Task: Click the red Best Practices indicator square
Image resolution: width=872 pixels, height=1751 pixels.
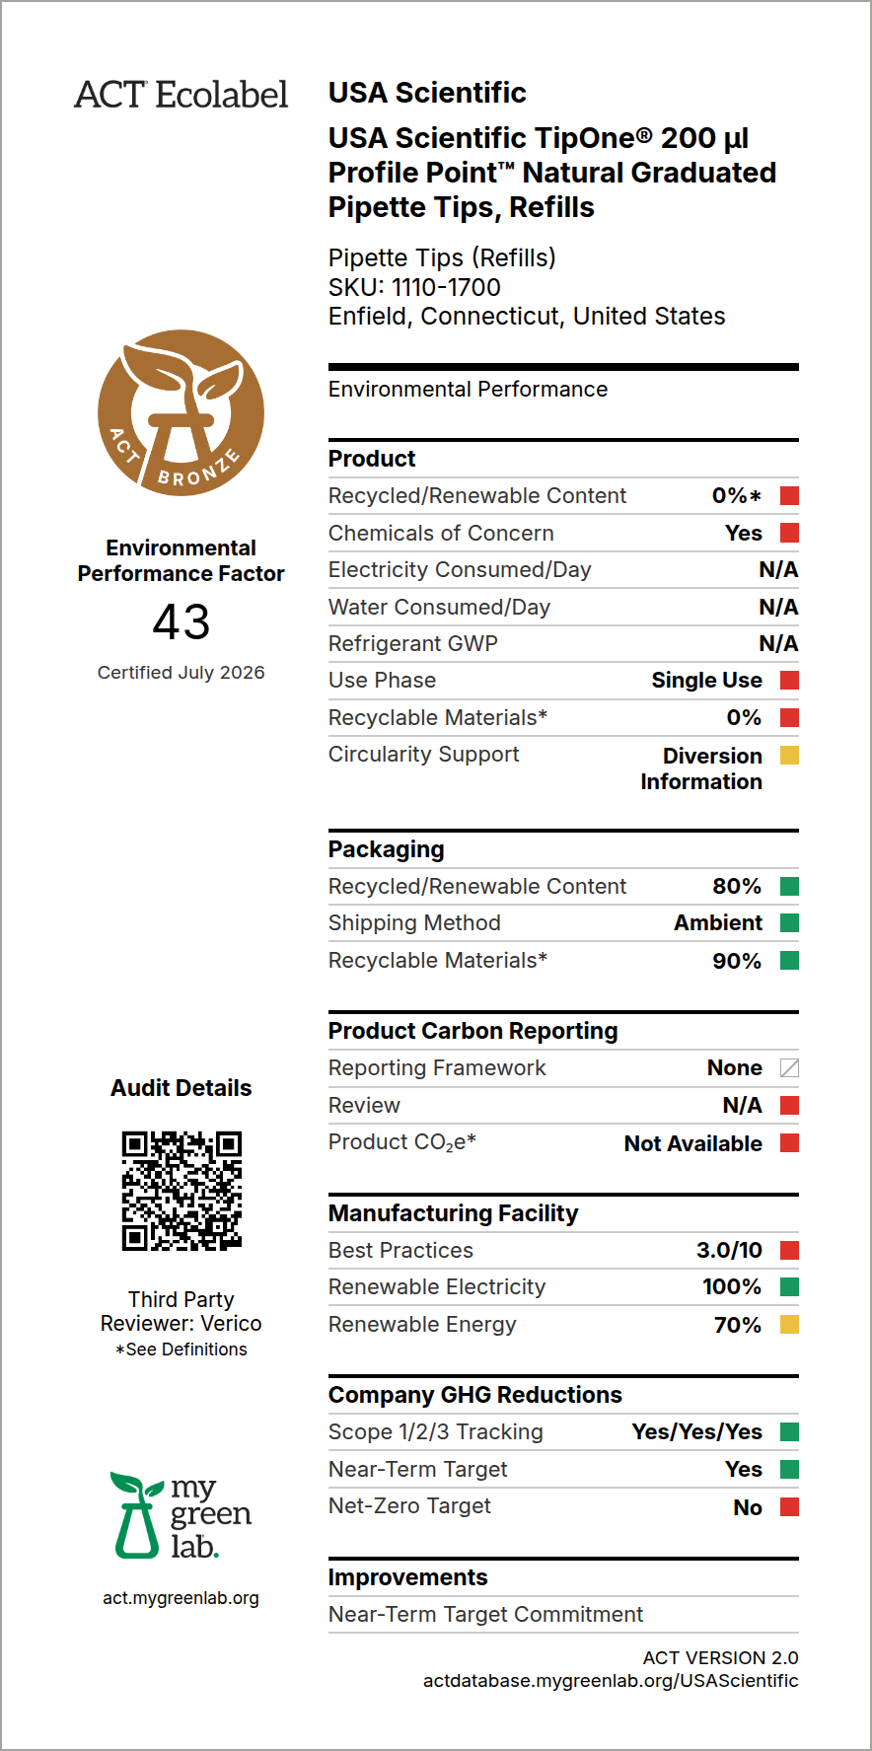Action: (x=789, y=1250)
